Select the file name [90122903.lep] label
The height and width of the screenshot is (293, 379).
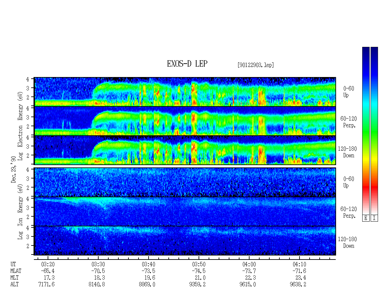(256, 65)
